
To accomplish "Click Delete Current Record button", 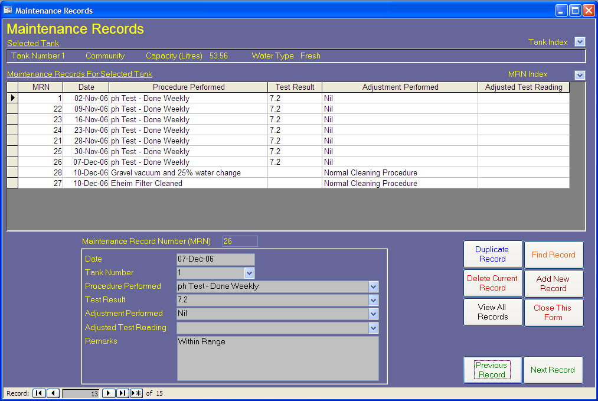I will coord(493,283).
